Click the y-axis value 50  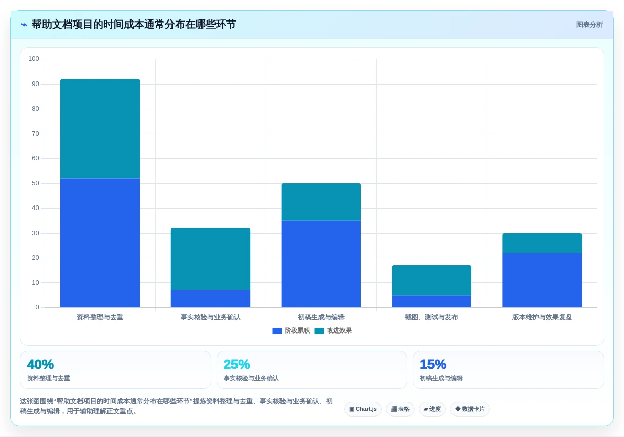35,183
